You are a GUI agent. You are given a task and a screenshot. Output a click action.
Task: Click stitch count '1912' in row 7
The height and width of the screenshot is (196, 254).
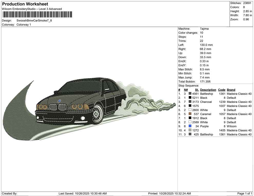click(196, 118)
